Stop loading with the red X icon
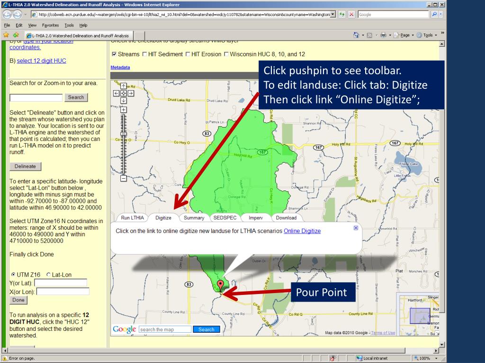The width and height of the screenshot is (485, 363). click(351, 15)
